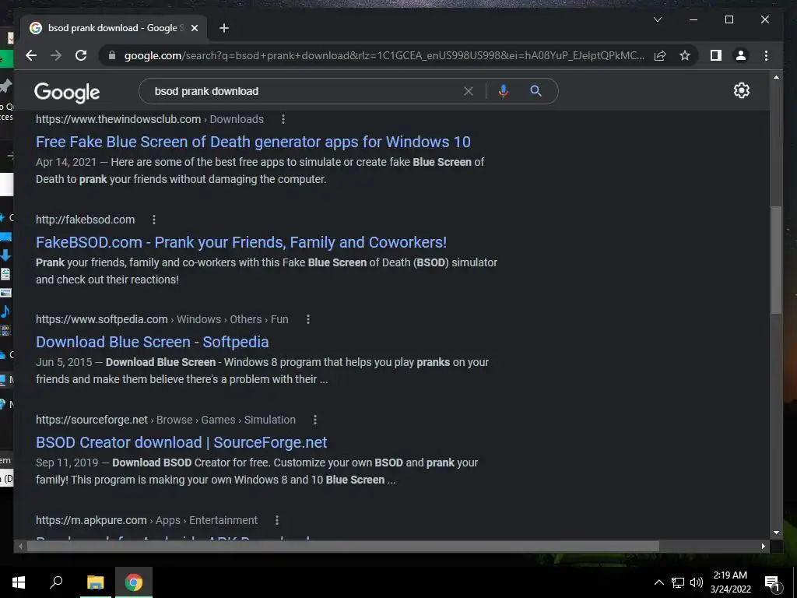Click the Chrome taskbar icon
The width and height of the screenshot is (797, 598).
(134, 582)
